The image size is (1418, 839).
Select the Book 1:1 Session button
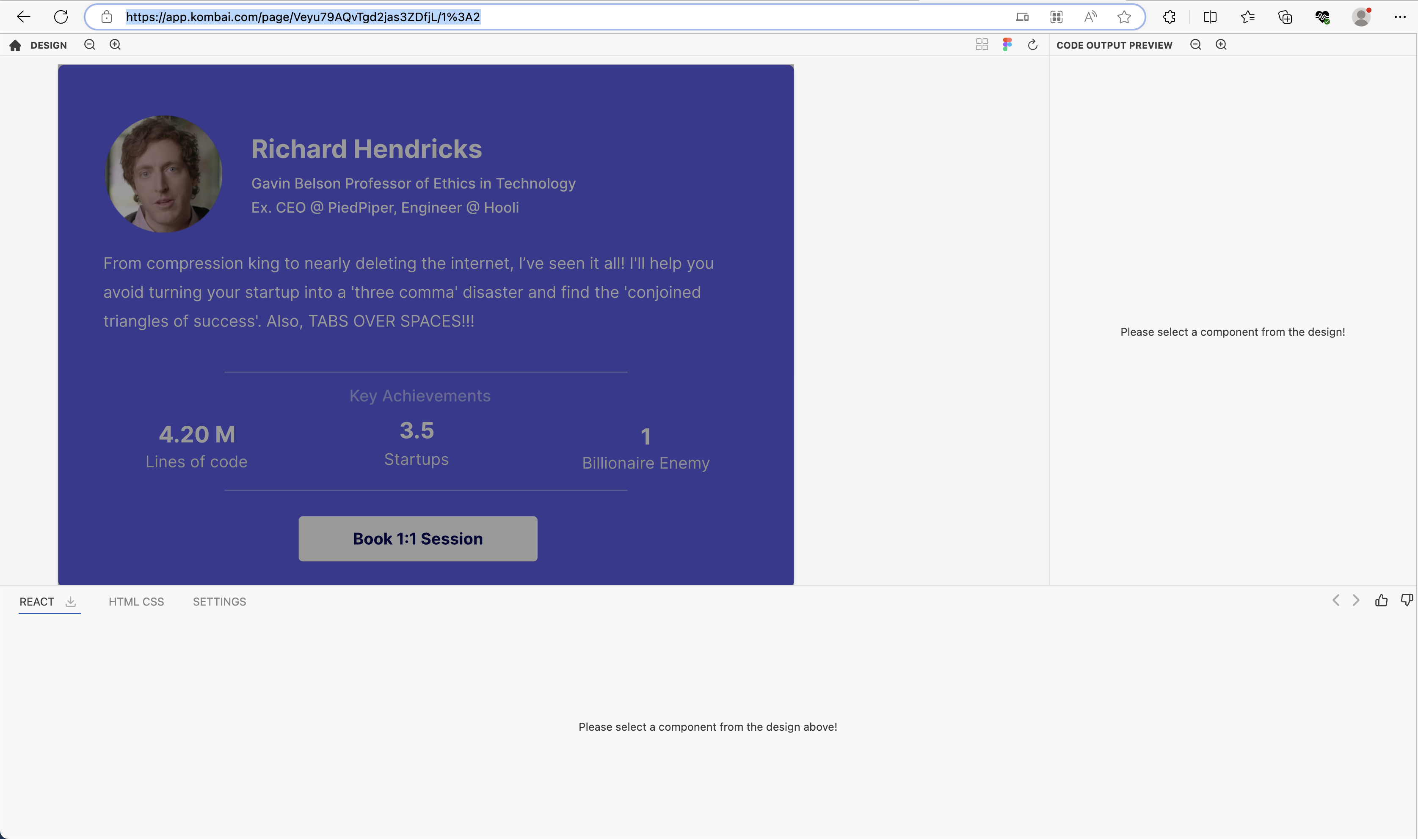(418, 539)
